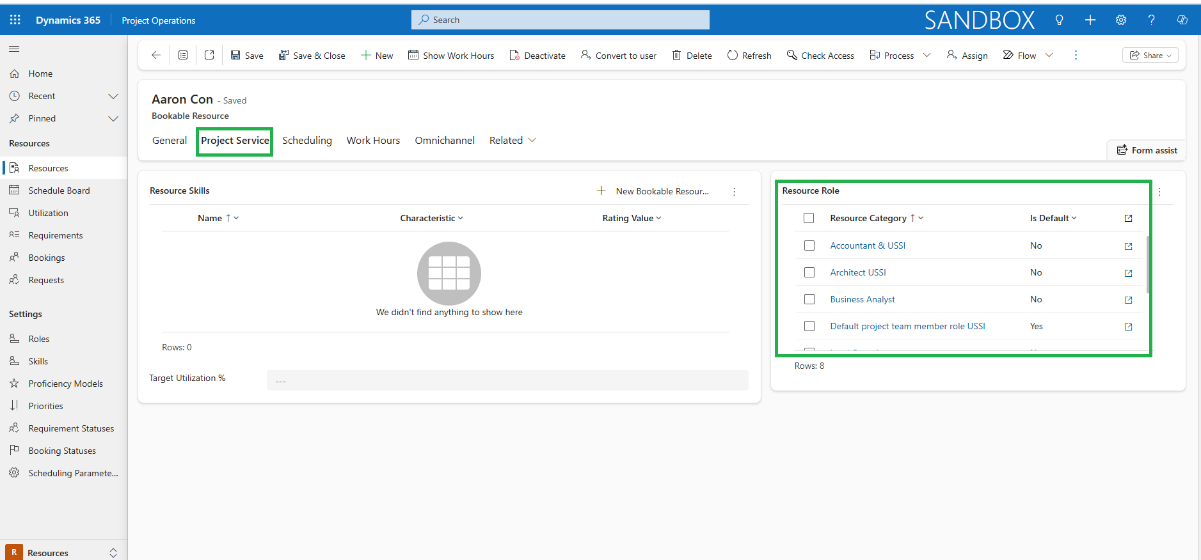This screenshot has width=1201, height=560.
Task: Click the quick create plus icon
Action: [1090, 20]
